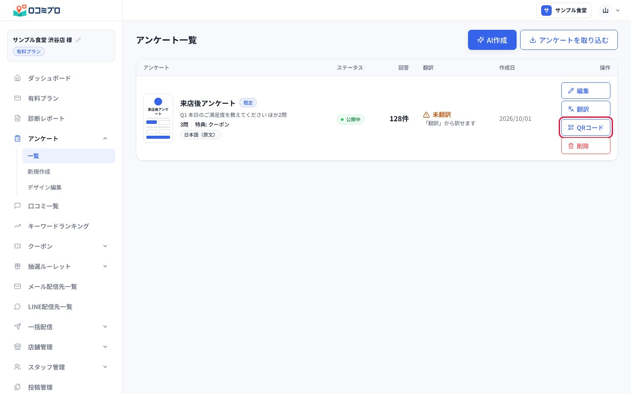Click the 来店後アンケート preview thumbnail
631x394 pixels.
click(x=158, y=118)
